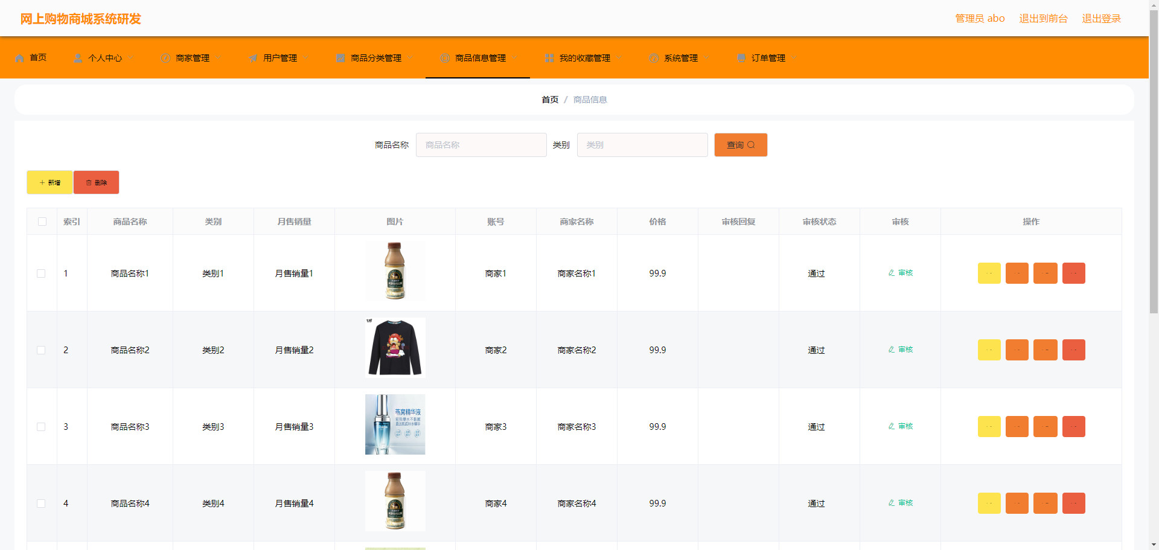Click the page vertical scrollbar thumb
The width and height of the screenshot is (1159, 550).
click(x=1154, y=162)
